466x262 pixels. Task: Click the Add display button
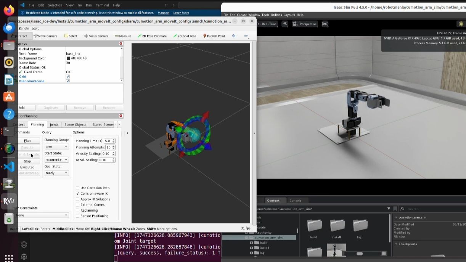pos(22,108)
